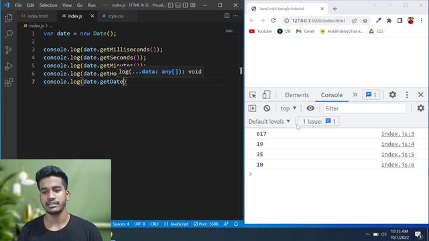Open Gmail bookmark

(x=305, y=31)
